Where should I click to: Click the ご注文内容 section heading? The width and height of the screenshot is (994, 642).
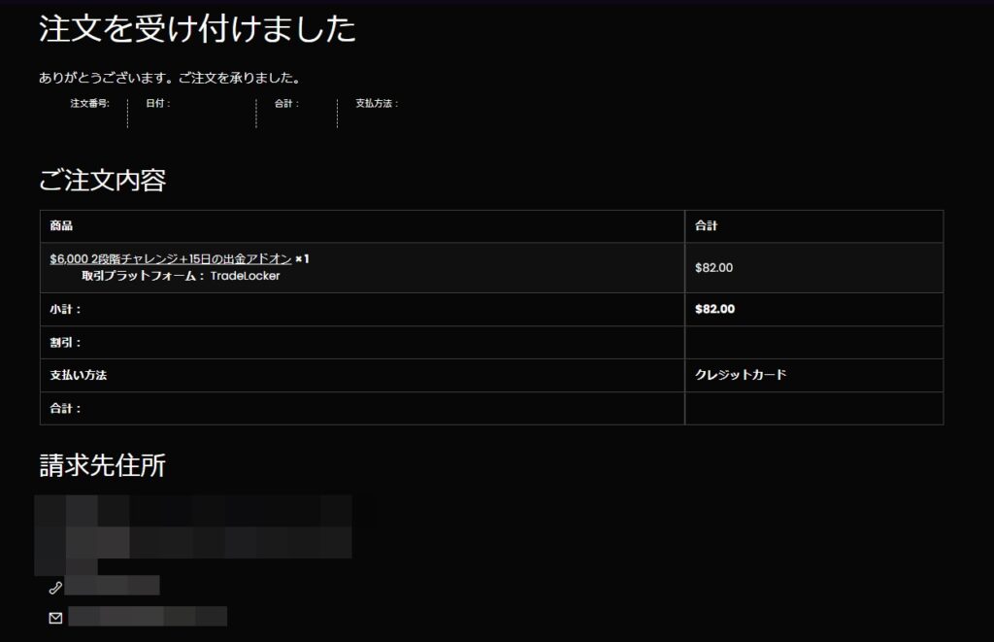tap(102, 179)
